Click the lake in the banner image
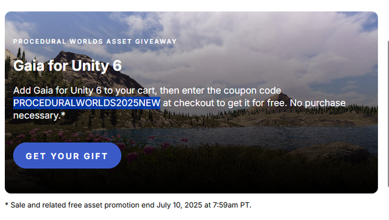Viewport: 389px width, 220px height. pyautogui.click(x=248, y=137)
